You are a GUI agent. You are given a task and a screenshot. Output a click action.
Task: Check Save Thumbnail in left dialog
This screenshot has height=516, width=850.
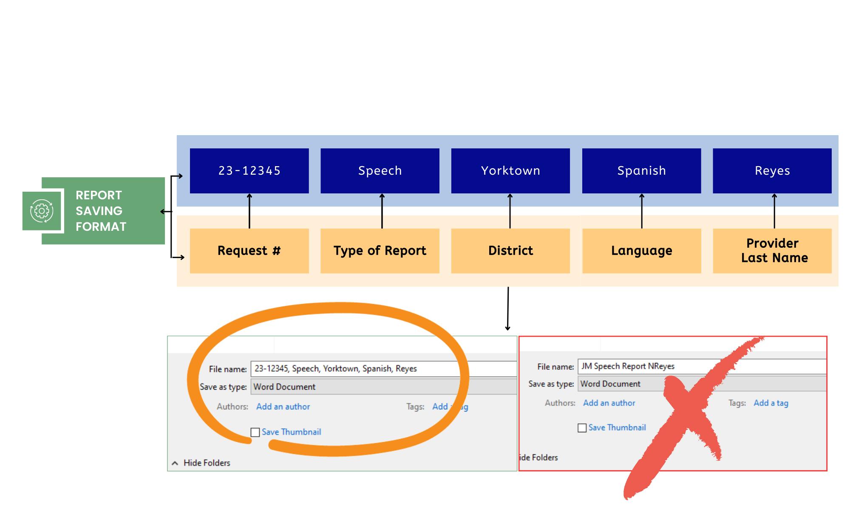(x=255, y=432)
